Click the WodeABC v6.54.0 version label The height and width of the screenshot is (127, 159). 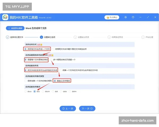click(45, 18)
